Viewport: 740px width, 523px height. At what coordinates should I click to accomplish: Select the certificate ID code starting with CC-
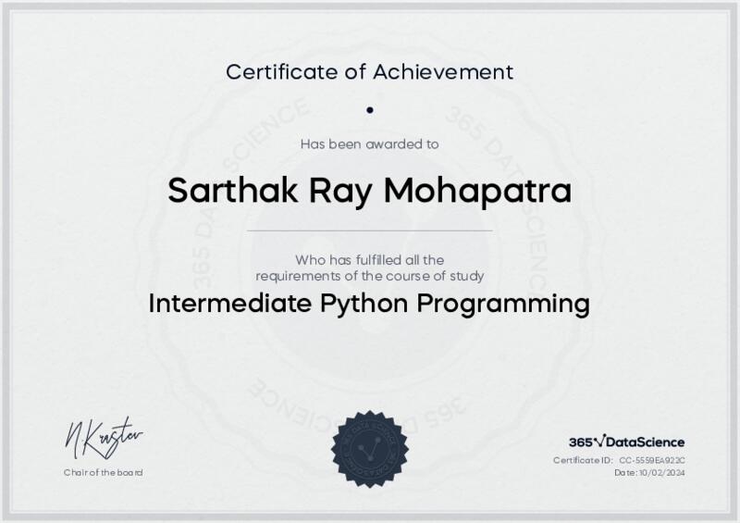(x=651, y=460)
